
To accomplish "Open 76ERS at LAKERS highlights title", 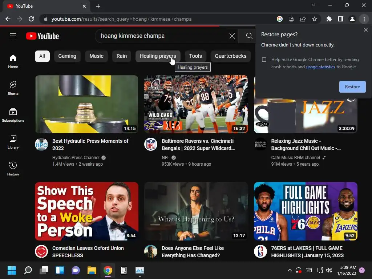I will [x=307, y=252].
